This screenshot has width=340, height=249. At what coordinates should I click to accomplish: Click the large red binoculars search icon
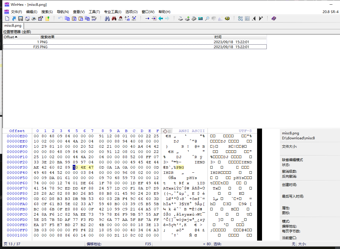click(x=114, y=19)
